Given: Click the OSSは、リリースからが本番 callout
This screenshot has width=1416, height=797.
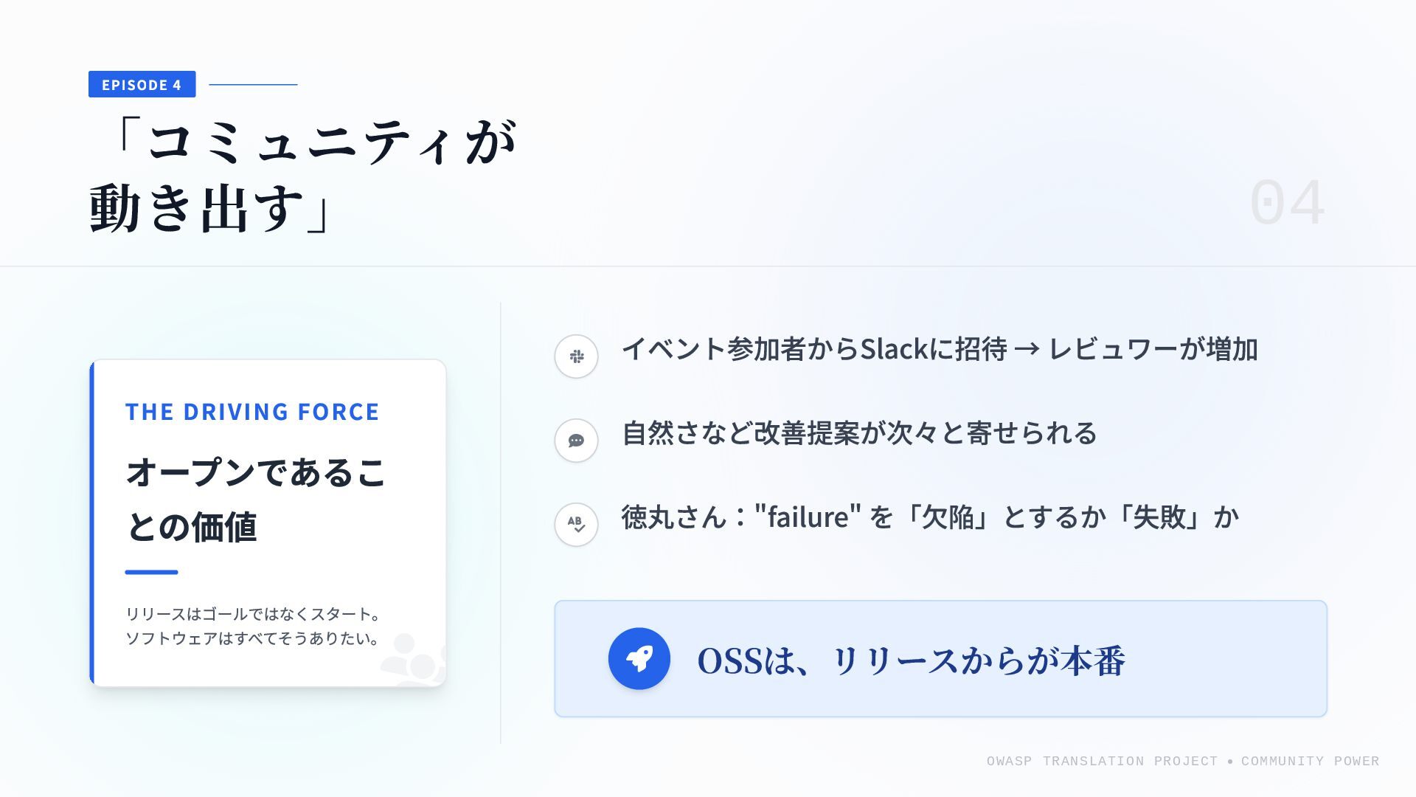Looking at the screenshot, I should pyautogui.click(x=940, y=658).
